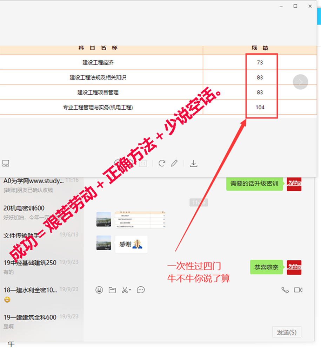Maximize the image viewer window
321x349 pixels.
pos(295,6)
